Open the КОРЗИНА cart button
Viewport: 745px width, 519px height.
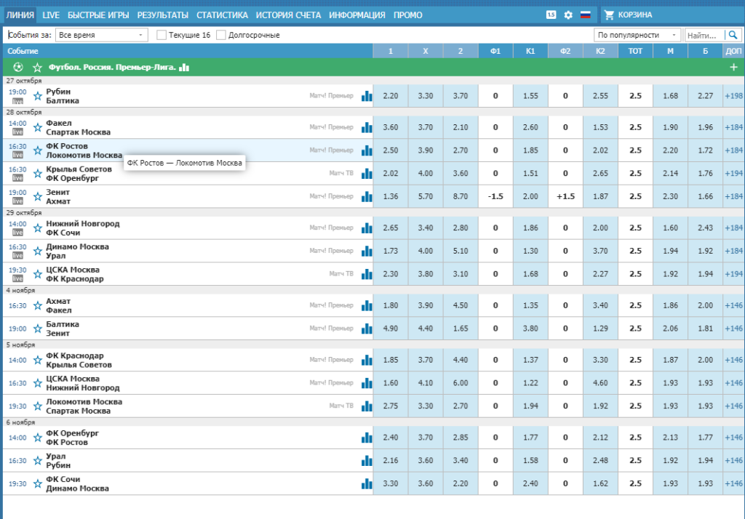628,15
